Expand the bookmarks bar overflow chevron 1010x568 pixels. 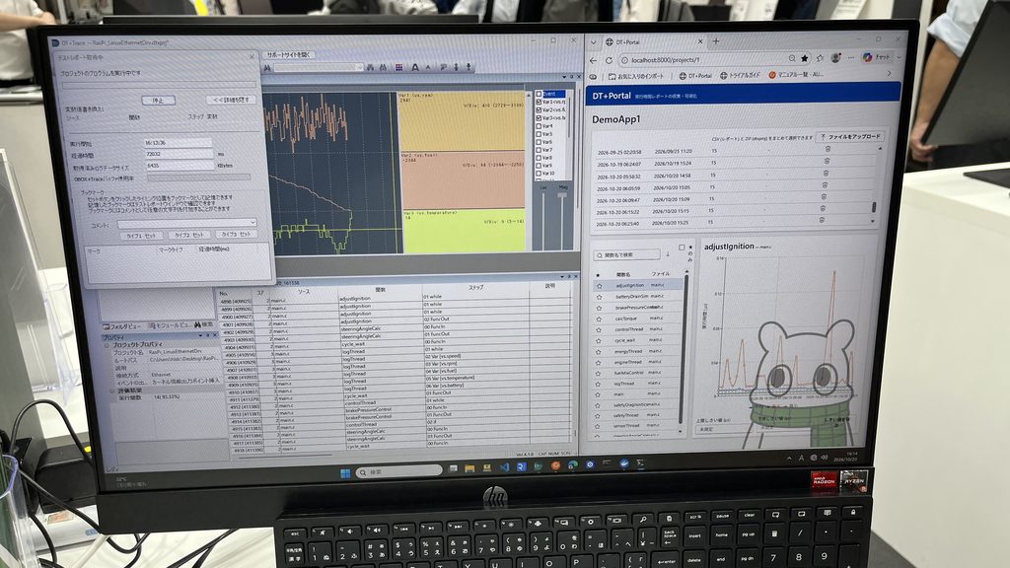[889, 73]
